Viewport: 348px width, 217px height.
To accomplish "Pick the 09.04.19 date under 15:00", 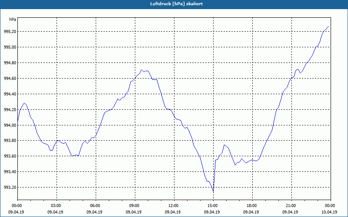I will tap(212, 212).
